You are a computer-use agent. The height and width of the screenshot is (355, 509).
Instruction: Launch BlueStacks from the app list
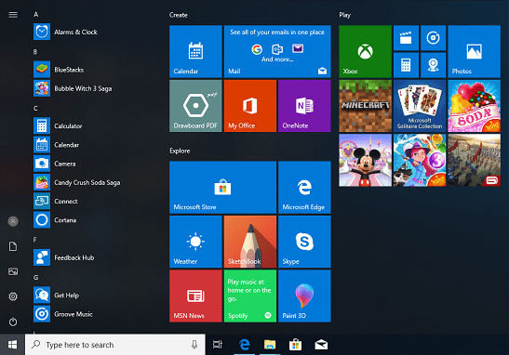tap(59, 70)
